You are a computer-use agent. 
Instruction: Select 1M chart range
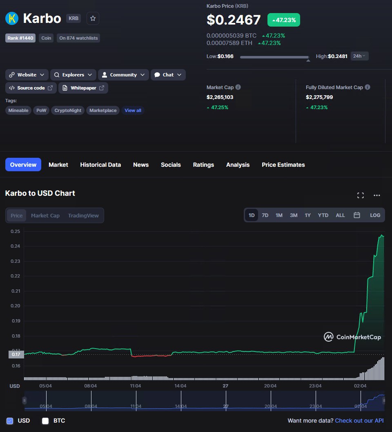279,215
